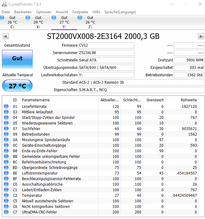This screenshot has width=205, height=219.
Task: Click status orb of Laden/Entladen-Zyklen row
Action: [x=6, y=190]
